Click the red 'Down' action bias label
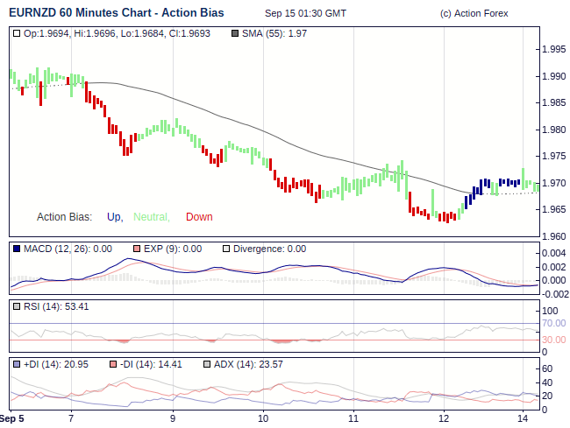Image resolution: width=570 pixels, height=428 pixels. (199, 217)
